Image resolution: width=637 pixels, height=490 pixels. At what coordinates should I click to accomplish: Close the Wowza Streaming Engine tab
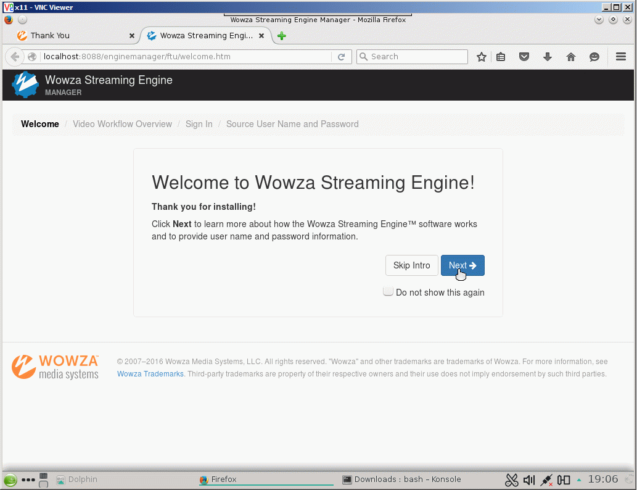click(x=261, y=36)
